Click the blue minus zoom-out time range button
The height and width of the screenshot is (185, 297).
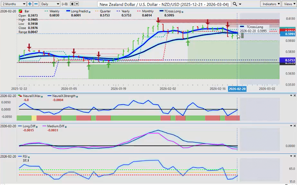(x=36, y=4)
